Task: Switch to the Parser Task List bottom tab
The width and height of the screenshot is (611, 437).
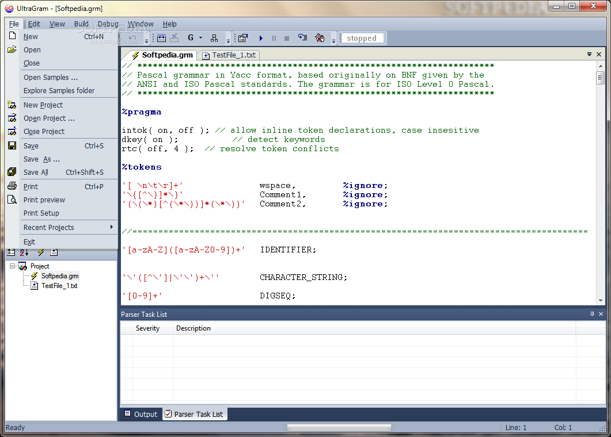Action: (x=193, y=414)
